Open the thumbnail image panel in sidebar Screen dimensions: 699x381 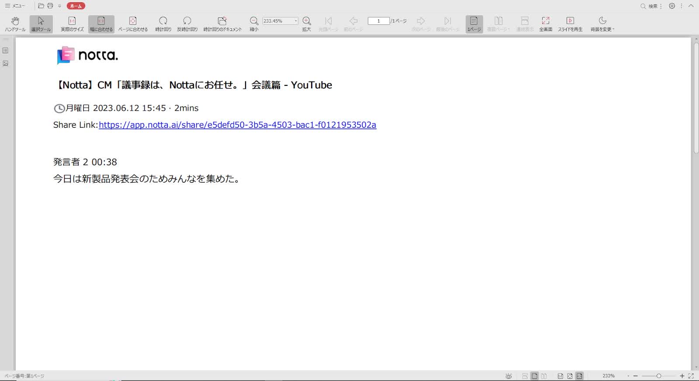click(5, 63)
